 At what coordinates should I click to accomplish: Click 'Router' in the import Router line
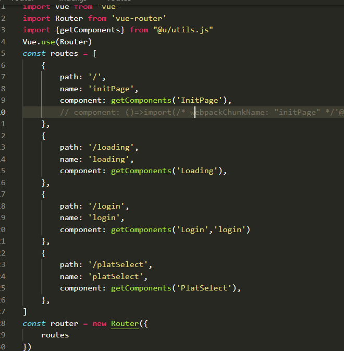tap(69, 18)
